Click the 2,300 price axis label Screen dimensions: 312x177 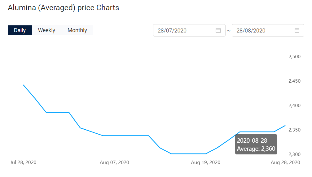pos(294,154)
